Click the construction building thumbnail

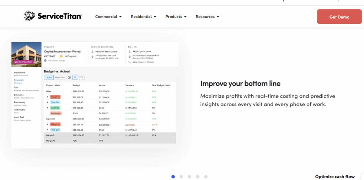27,54
